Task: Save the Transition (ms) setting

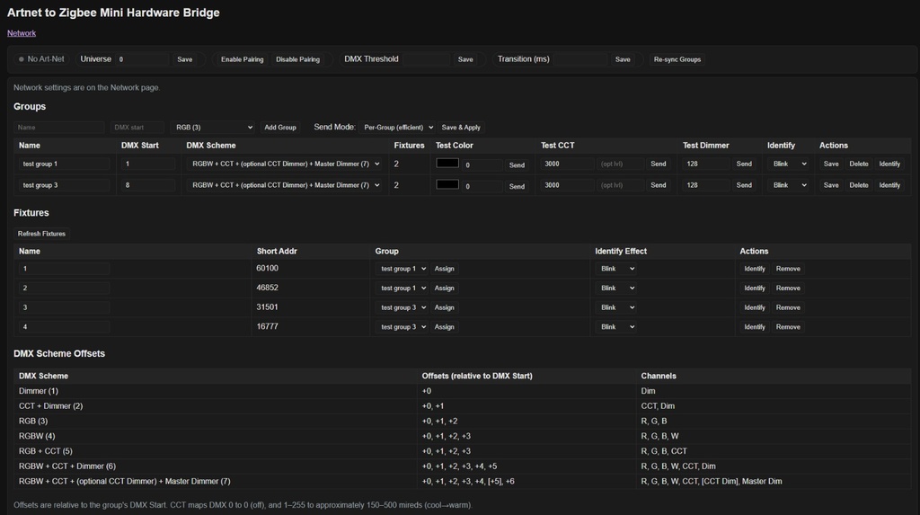Action: [x=623, y=59]
